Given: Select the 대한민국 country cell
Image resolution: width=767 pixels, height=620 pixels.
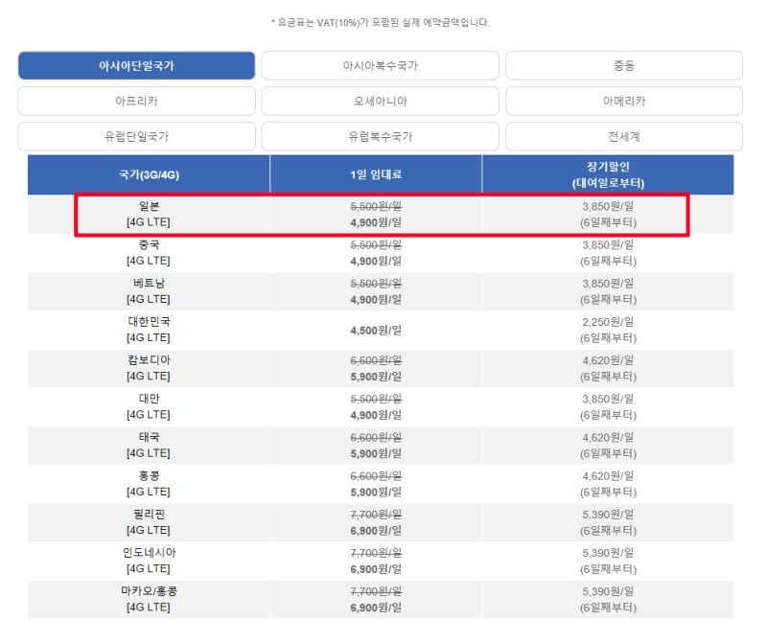Looking at the screenshot, I should (x=149, y=330).
